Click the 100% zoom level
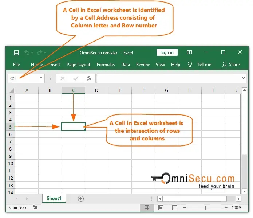The height and width of the screenshot is (218, 253). pos(236,207)
